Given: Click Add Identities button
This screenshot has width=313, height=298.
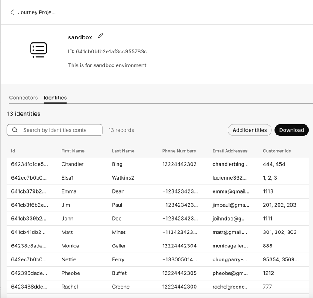Looking at the screenshot, I should (250, 130).
